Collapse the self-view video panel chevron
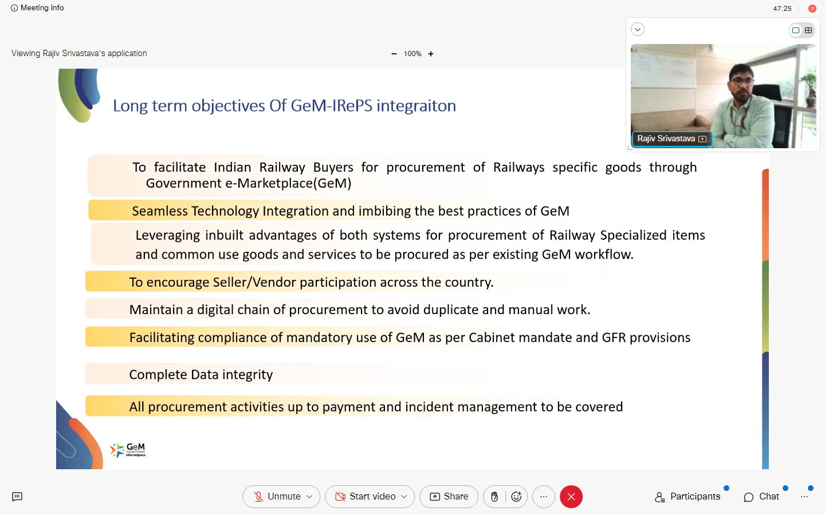This screenshot has height=515, width=825. click(x=638, y=29)
